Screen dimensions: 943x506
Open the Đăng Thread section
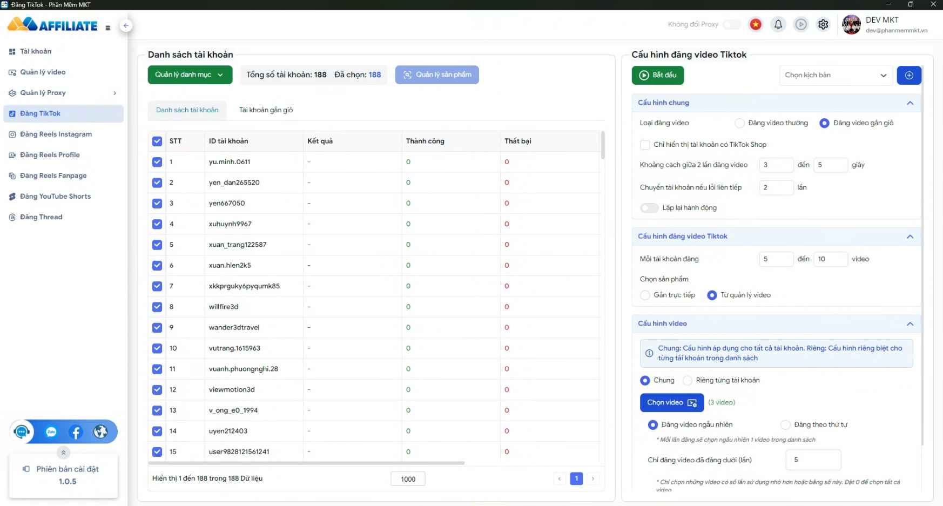41,217
